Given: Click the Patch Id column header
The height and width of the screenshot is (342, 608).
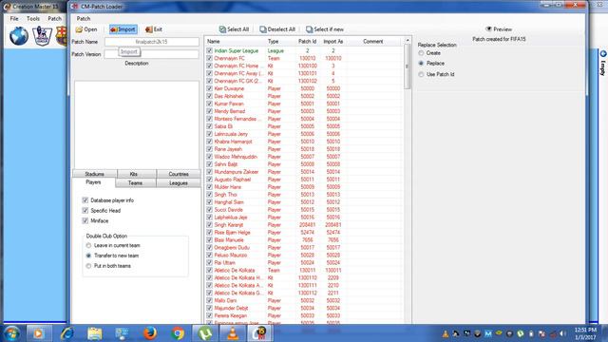Looking at the screenshot, I should tap(307, 41).
